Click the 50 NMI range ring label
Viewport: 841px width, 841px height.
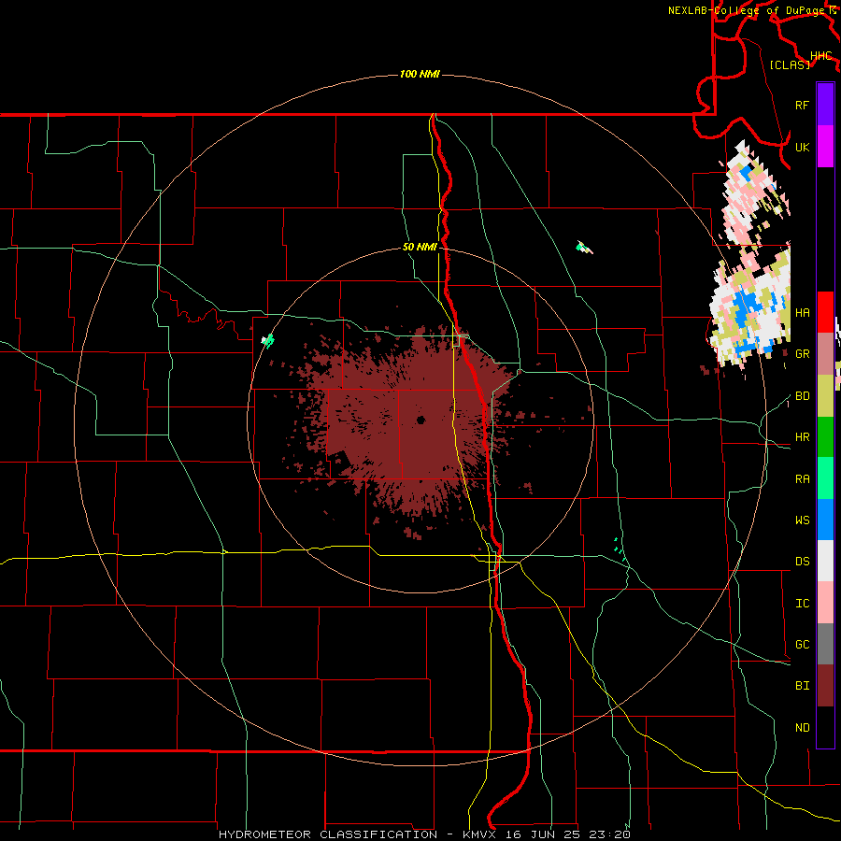(x=420, y=248)
